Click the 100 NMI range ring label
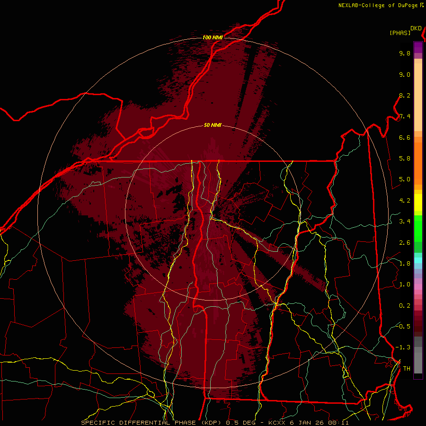 tap(213, 37)
